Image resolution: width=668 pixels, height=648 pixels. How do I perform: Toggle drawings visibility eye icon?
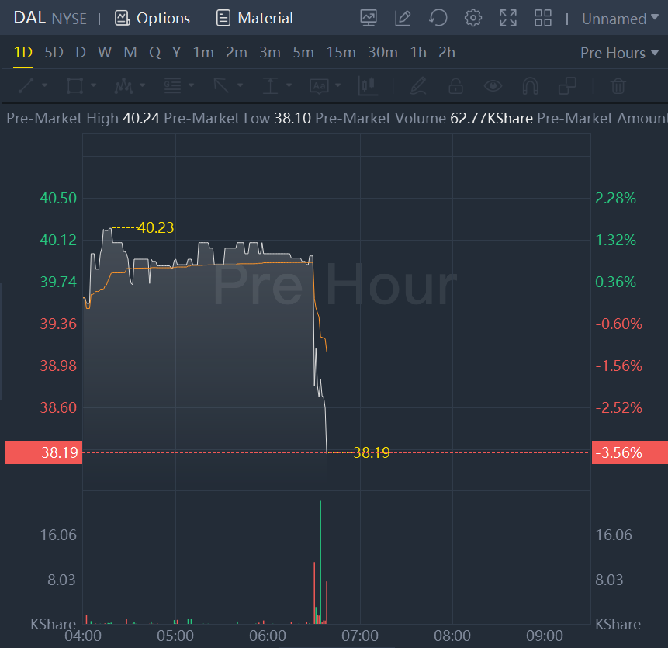(x=493, y=85)
